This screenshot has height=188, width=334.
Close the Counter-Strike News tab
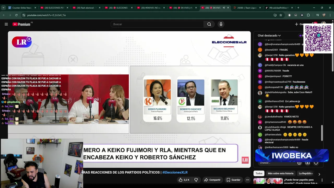[35, 8]
